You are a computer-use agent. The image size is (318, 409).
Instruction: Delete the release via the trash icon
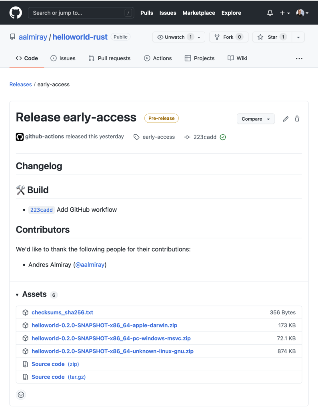(x=297, y=119)
